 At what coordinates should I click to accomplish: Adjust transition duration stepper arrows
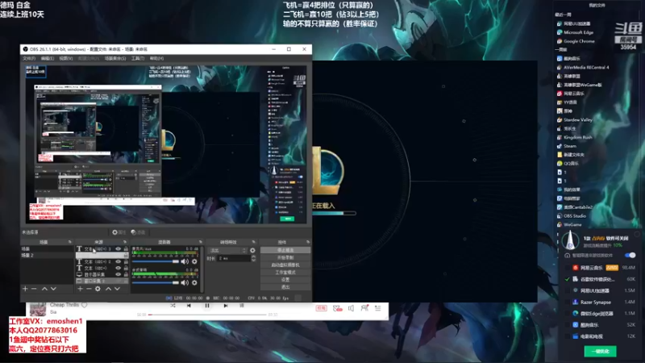(x=253, y=258)
